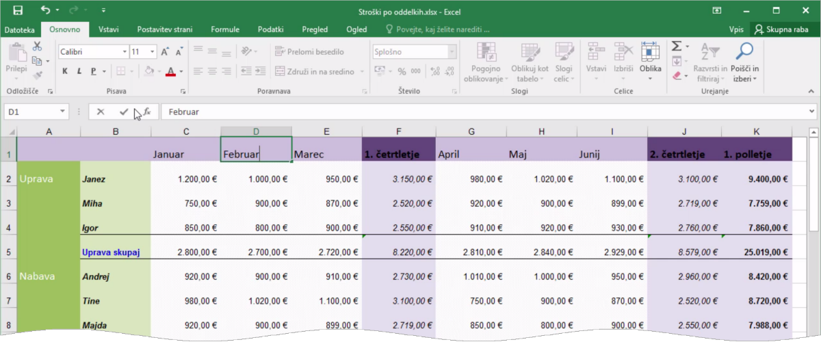The image size is (821, 342).
Task: Click Vpis to sign in
Action: pos(736,29)
